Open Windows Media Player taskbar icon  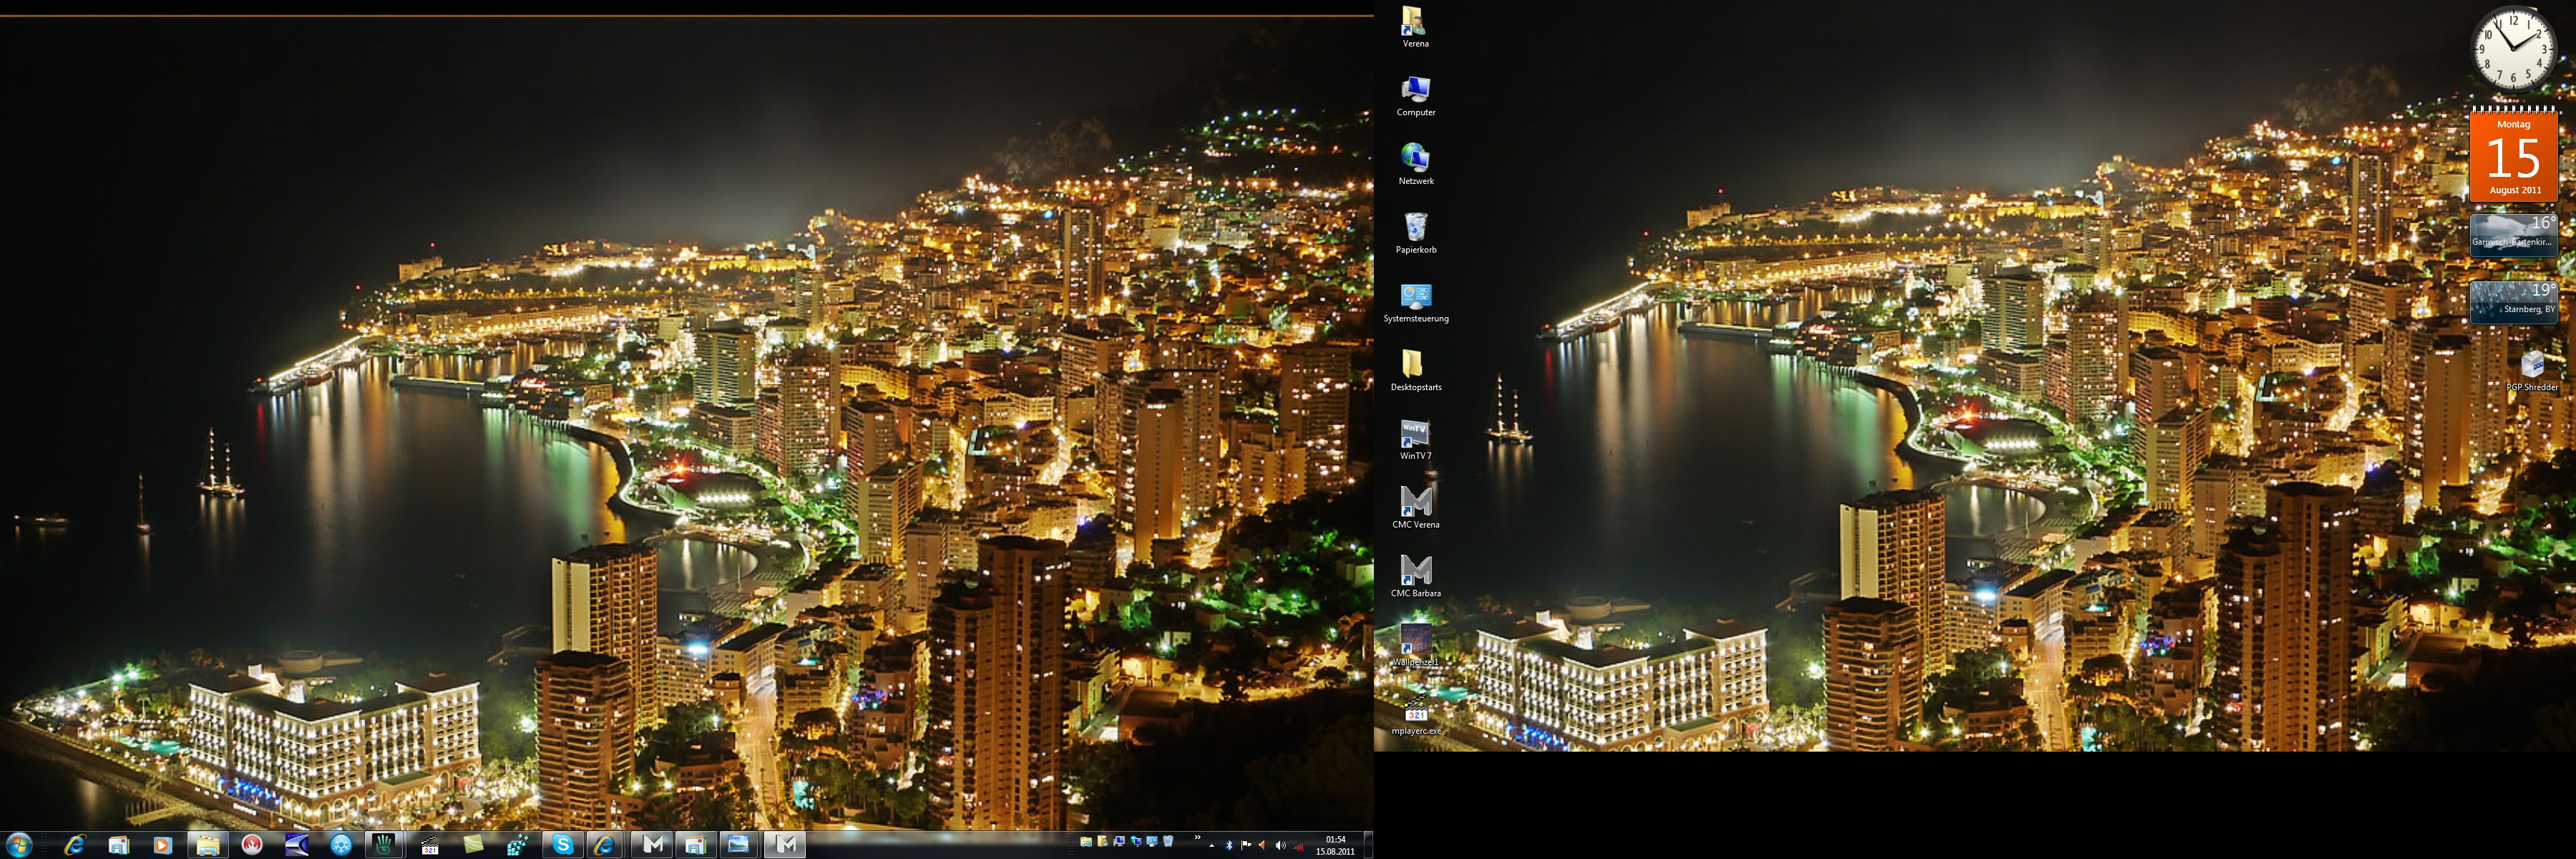coord(162,845)
